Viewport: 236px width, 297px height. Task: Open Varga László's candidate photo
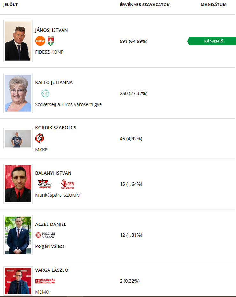[x=18, y=280]
